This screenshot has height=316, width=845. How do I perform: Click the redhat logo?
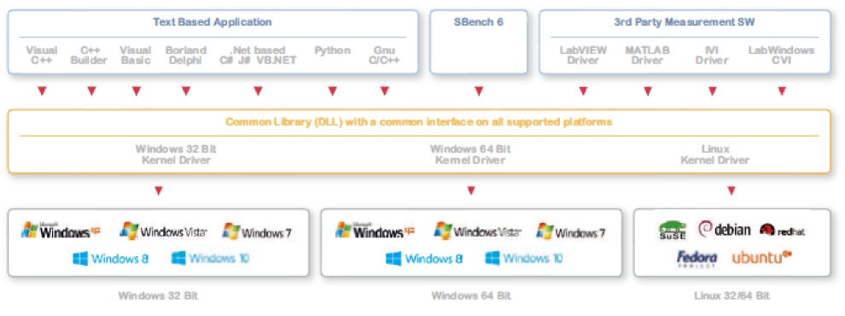(x=783, y=231)
